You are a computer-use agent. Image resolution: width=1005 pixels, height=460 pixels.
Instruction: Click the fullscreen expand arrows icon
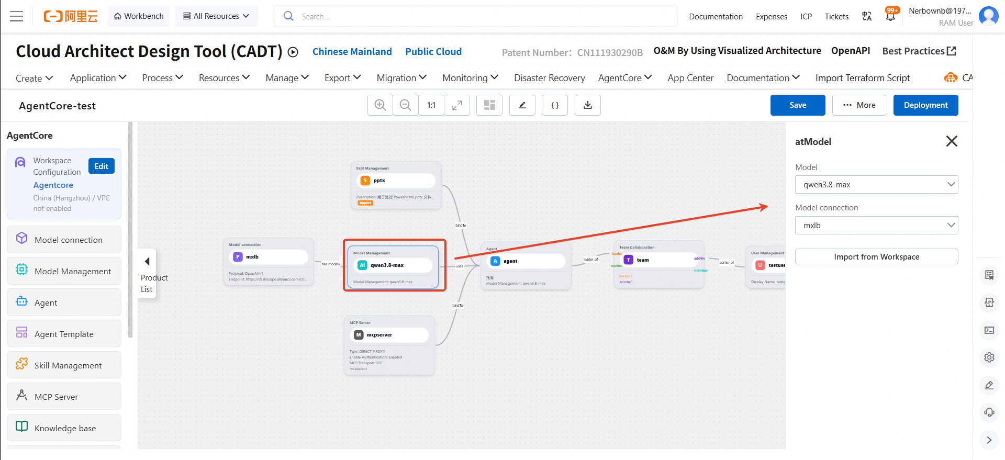click(457, 105)
